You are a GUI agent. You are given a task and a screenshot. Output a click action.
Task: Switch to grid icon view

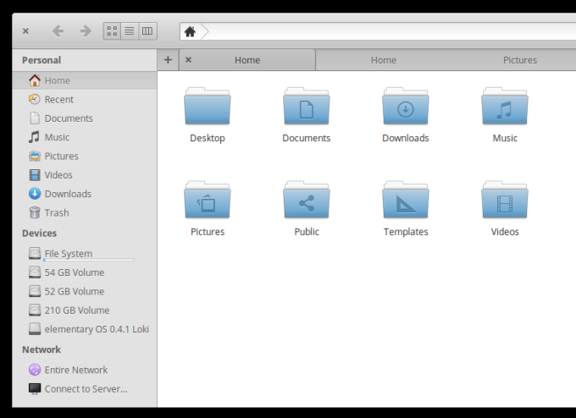pyautogui.click(x=112, y=31)
